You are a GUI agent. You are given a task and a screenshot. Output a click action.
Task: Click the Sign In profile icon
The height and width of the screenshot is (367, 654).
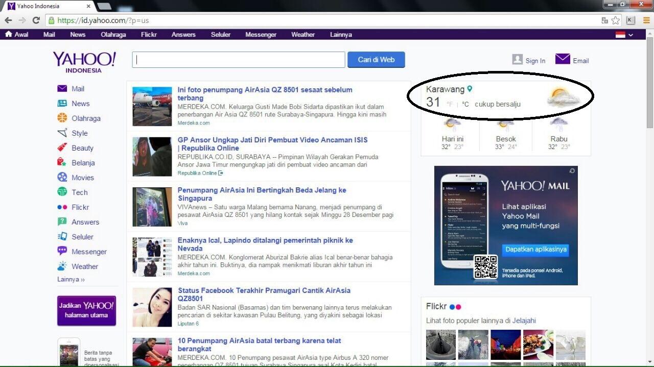518,59
